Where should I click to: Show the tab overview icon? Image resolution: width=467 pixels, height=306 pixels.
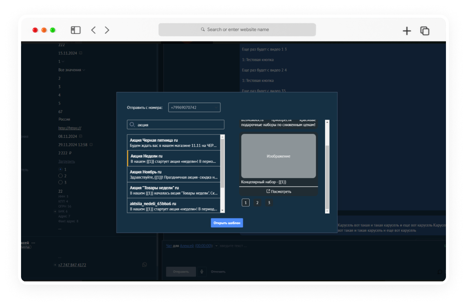click(425, 31)
